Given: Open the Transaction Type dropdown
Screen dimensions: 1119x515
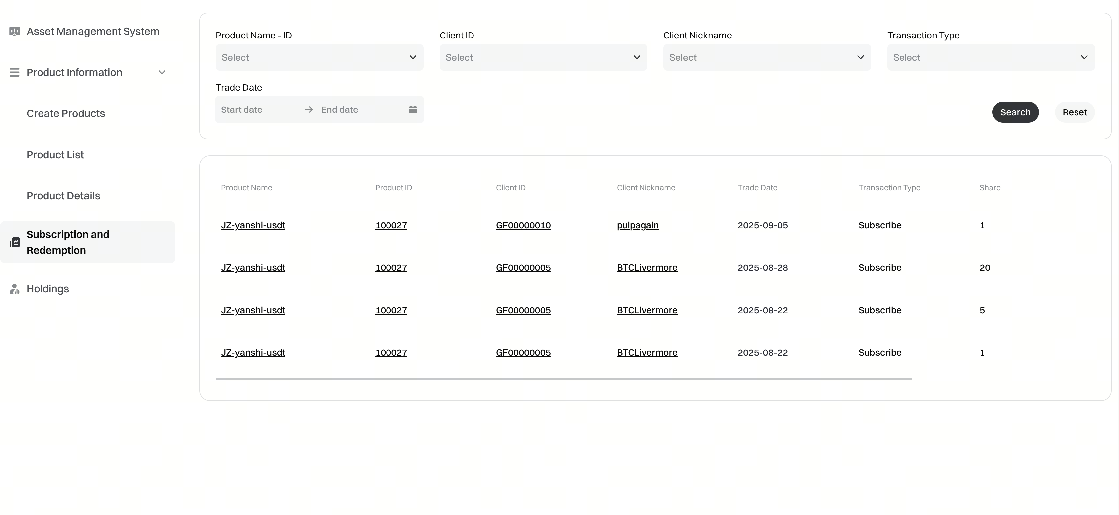Looking at the screenshot, I should (990, 57).
